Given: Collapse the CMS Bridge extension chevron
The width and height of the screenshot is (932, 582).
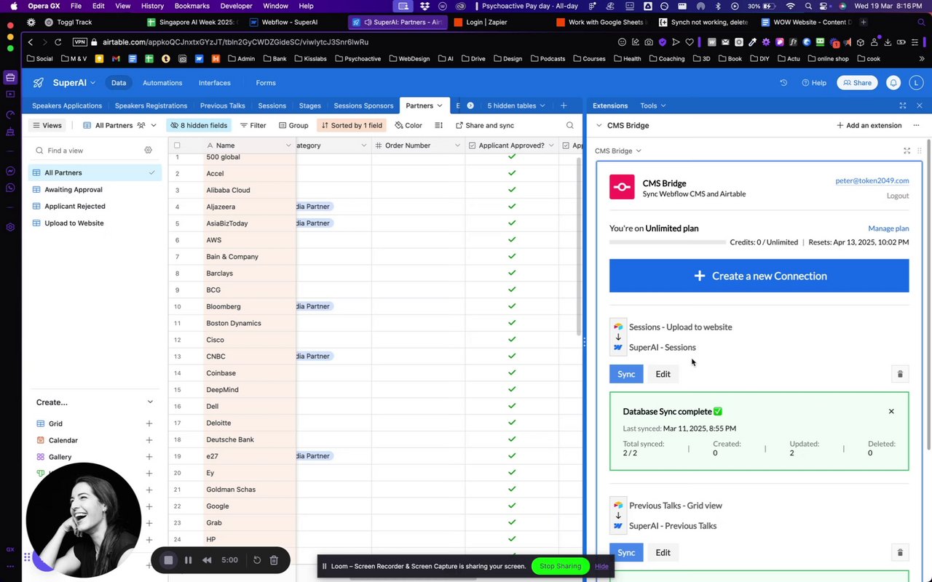Looking at the screenshot, I should (x=599, y=125).
